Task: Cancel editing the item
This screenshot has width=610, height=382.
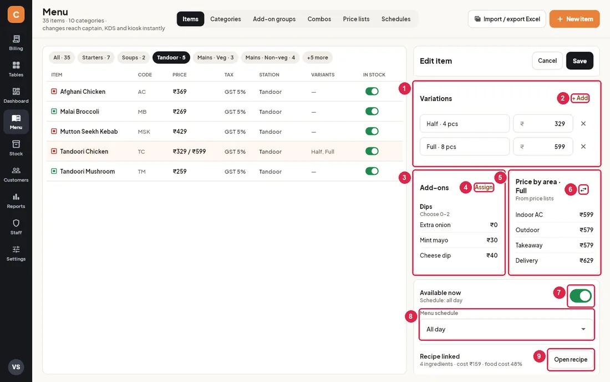Action: point(547,61)
